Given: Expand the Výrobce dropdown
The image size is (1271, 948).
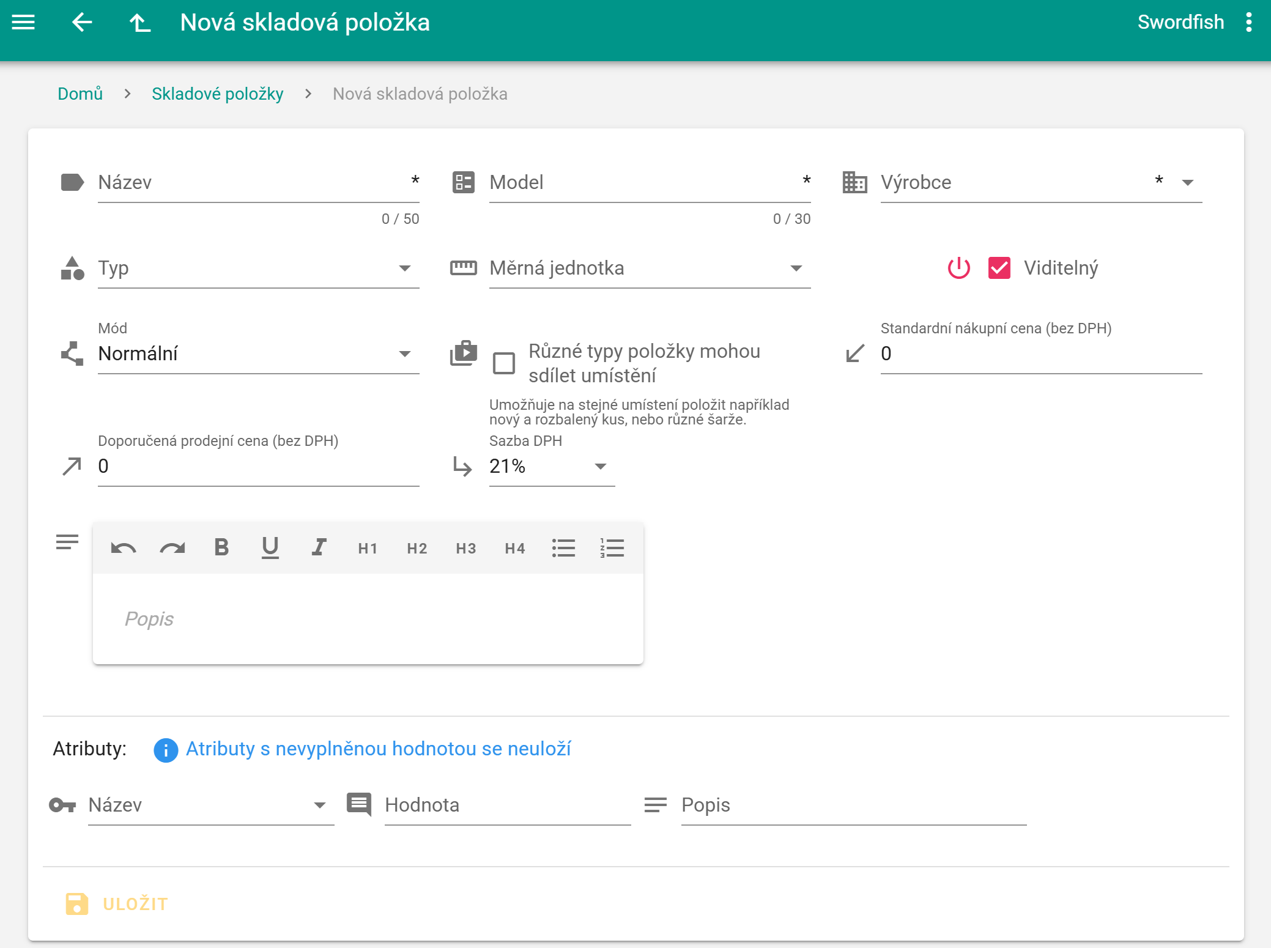Looking at the screenshot, I should click(1187, 183).
